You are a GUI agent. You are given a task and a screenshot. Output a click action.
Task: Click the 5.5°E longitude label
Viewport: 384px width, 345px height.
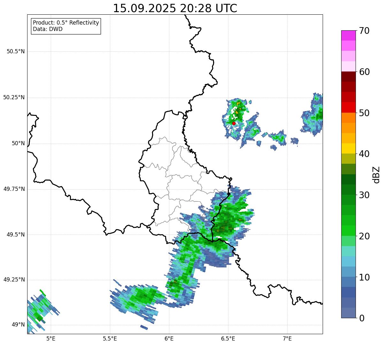110,338
